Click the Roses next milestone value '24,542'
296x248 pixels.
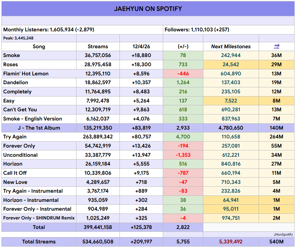click(x=231, y=64)
